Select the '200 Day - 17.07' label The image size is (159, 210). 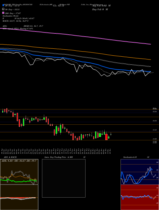[x=13, y=13]
